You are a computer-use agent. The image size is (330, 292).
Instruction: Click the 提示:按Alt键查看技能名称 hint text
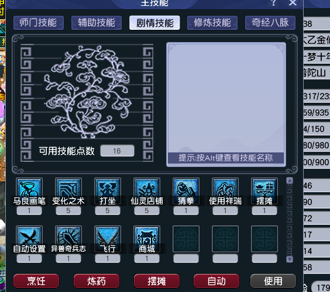click(226, 158)
